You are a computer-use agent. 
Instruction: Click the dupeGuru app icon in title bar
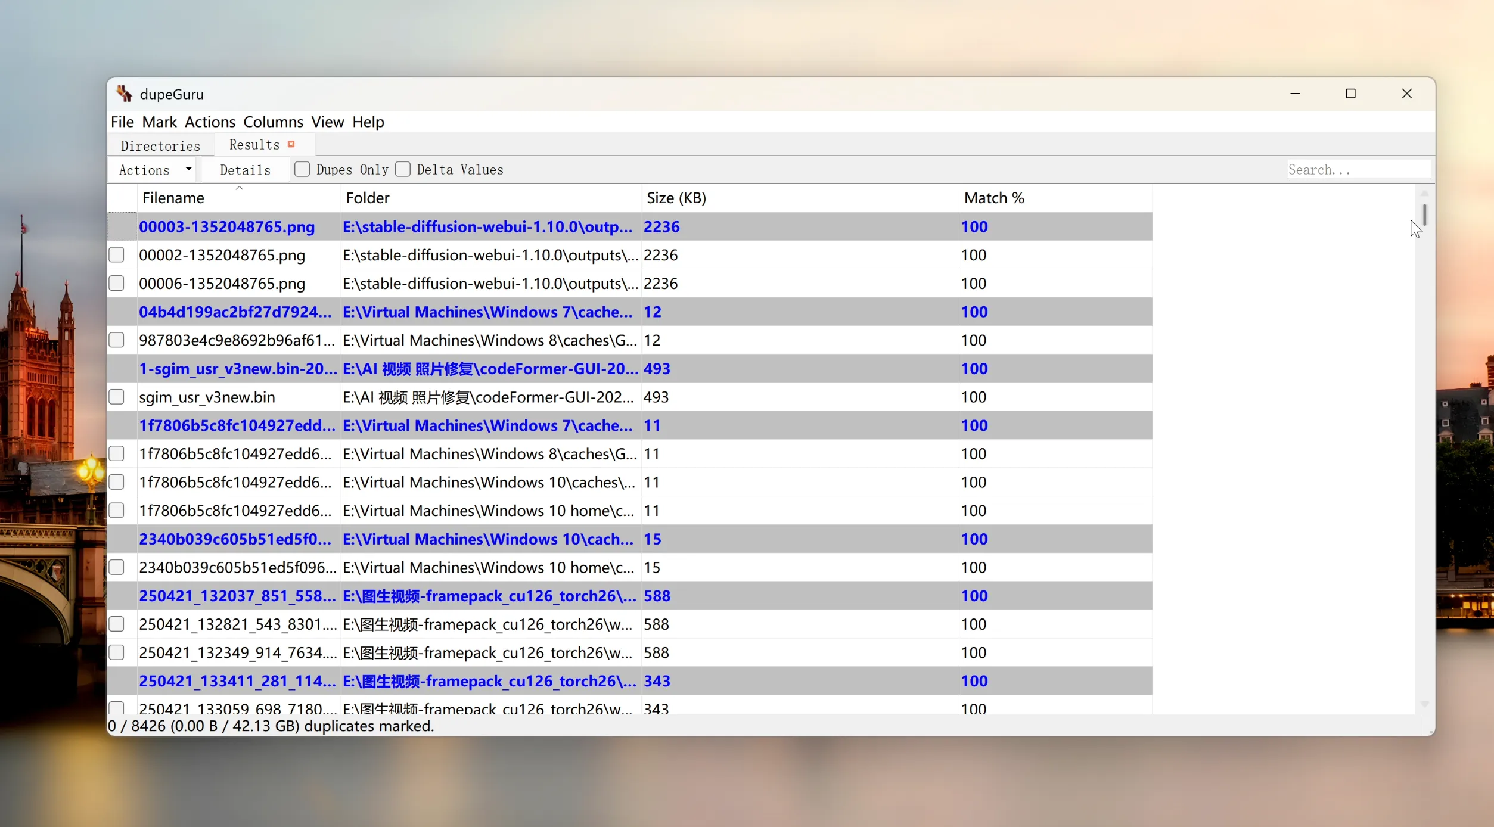tap(124, 94)
